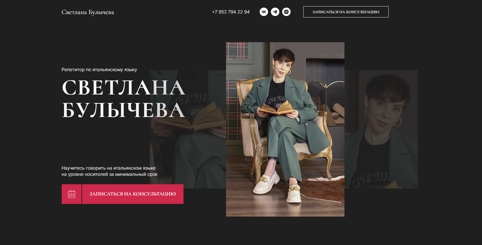Click the 'Репетитор по итальянскому языку' subtitle
Image resolution: width=482 pixels, height=245 pixels.
click(x=99, y=70)
